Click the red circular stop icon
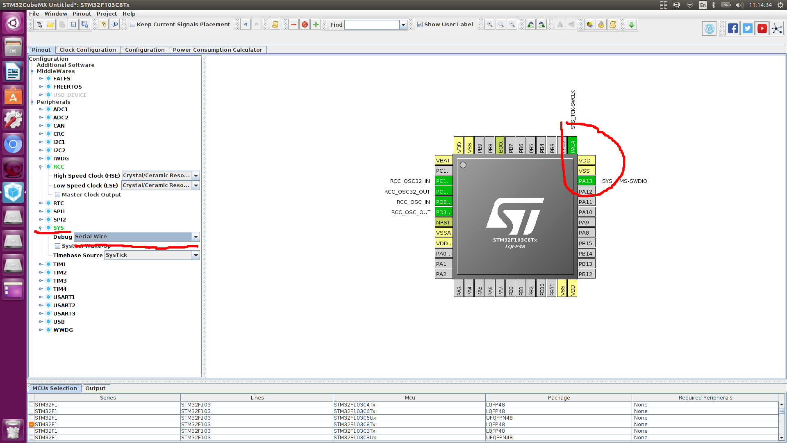The width and height of the screenshot is (787, 443). click(x=305, y=25)
